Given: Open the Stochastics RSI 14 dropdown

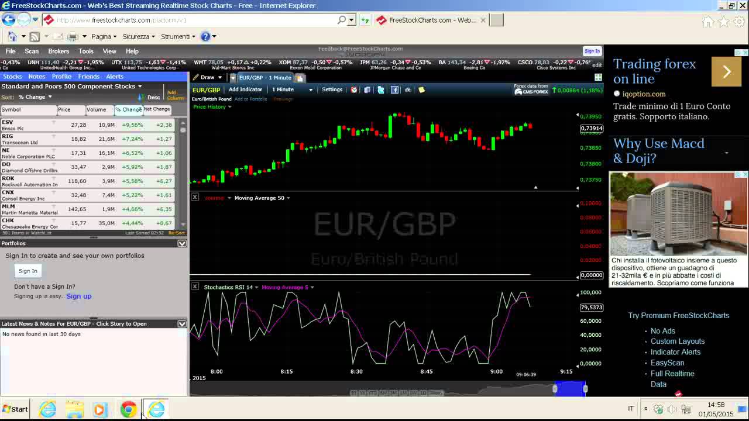Looking at the screenshot, I should (x=232, y=287).
